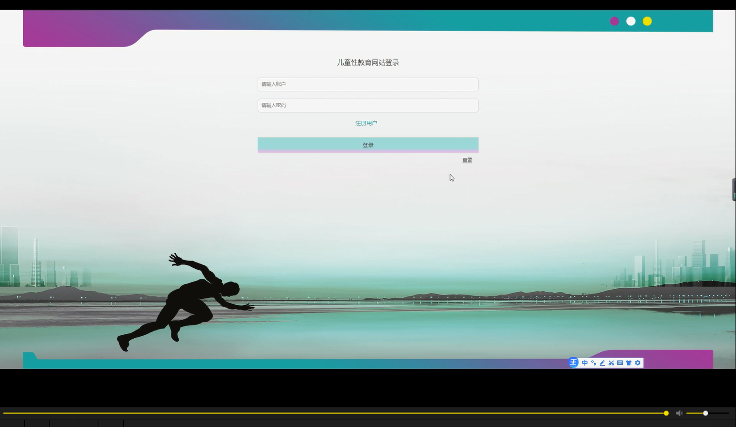Mute the video player speaker icon

[680, 413]
